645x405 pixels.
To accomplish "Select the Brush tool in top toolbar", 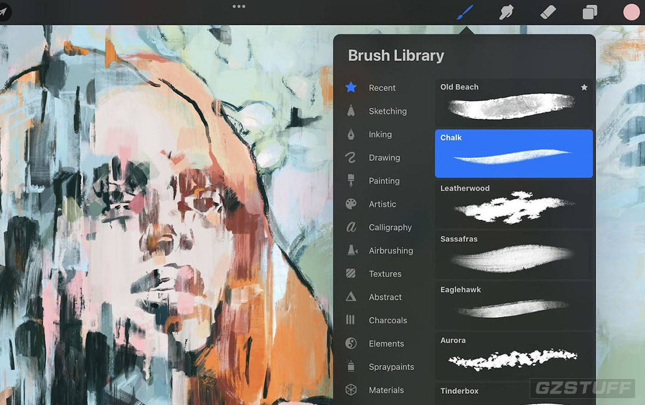I will pos(465,12).
